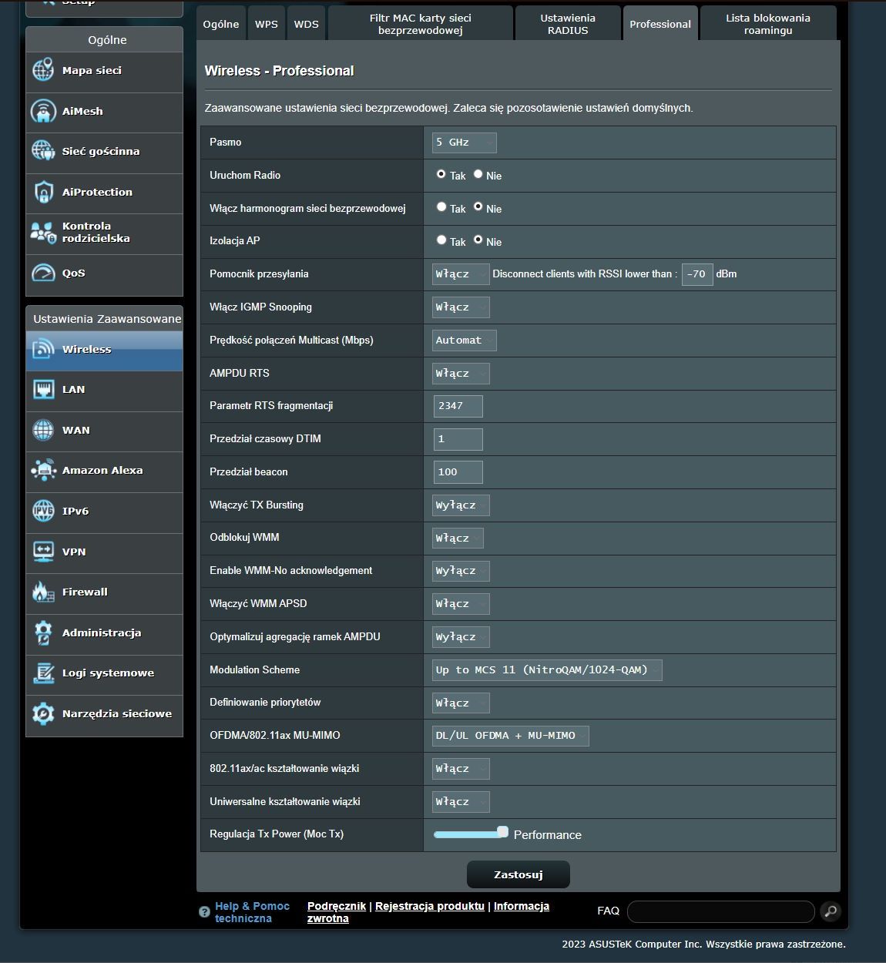Click the RSSI threshold -70 field
The width and height of the screenshot is (886, 963).
point(697,274)
